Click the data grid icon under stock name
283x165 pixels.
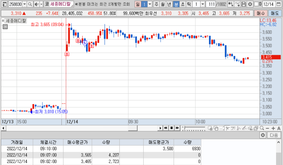pos(5,27)
